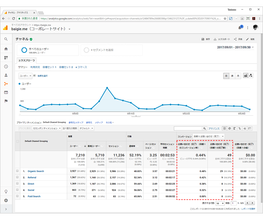263x220 pixels.
Task: Open the Realtime clock icon in sidebar
Action: point(6,66)
